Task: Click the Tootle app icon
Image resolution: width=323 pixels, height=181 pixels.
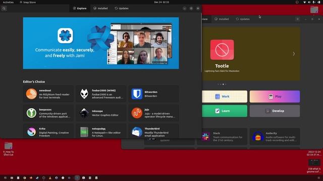Action: point(222,50)
